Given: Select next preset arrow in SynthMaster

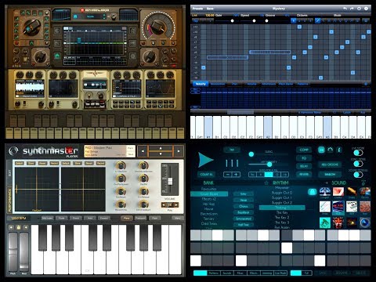Looking at the screenshot, I should pos(179,151).
